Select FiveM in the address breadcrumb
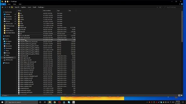Viewport: 186px width, 104px height. (x=34, y=7)
